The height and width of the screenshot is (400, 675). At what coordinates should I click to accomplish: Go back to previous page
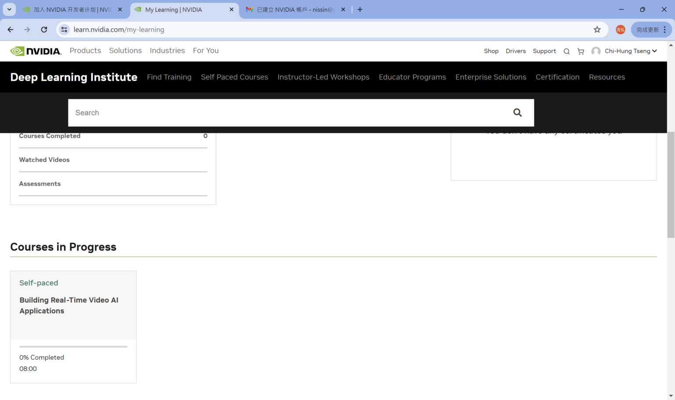click(11, 29)
